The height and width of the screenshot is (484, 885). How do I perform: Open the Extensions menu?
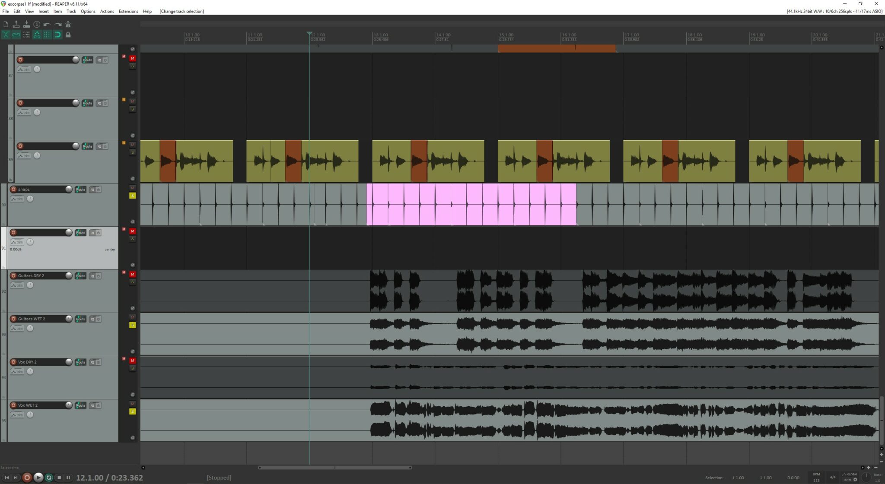point(128,11)
